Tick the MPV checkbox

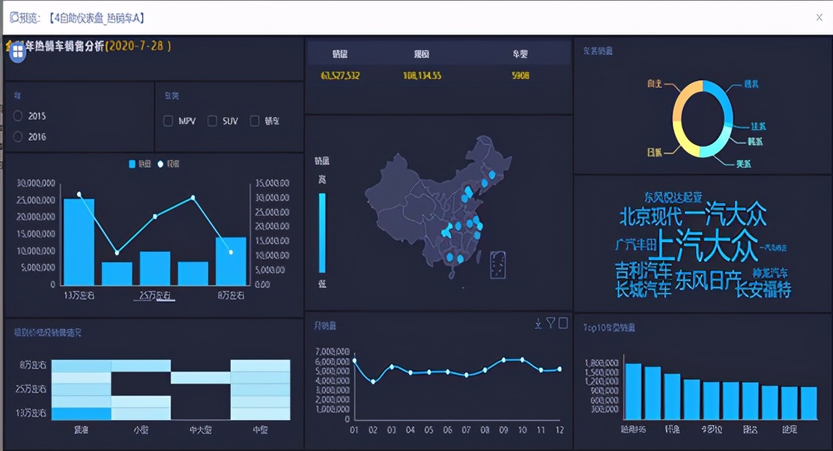click(x=168, y=121)
